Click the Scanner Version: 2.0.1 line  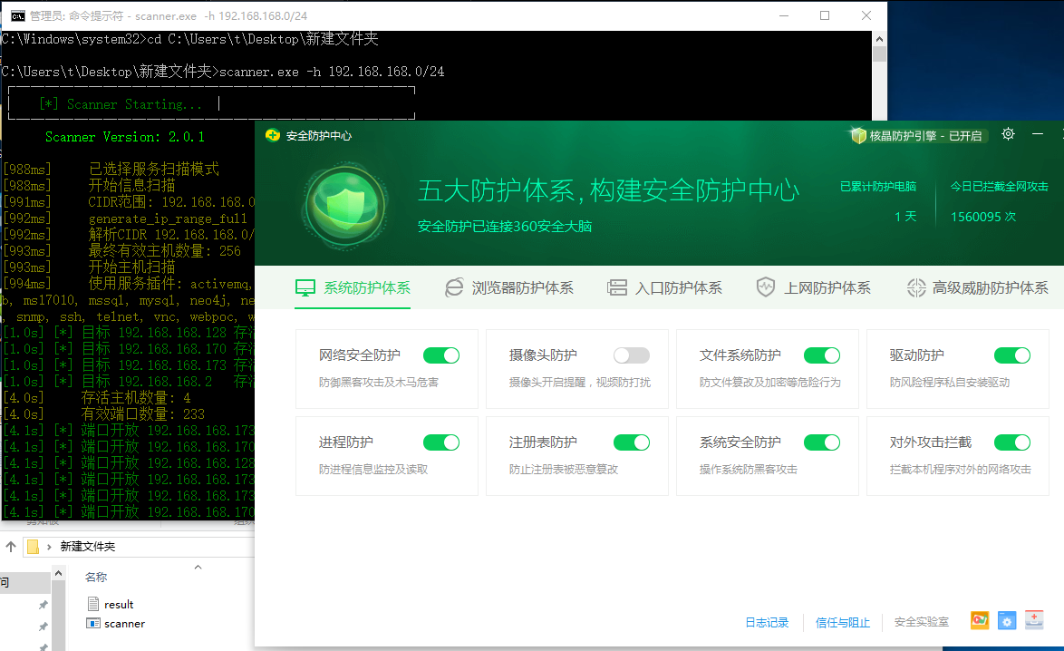125,137
